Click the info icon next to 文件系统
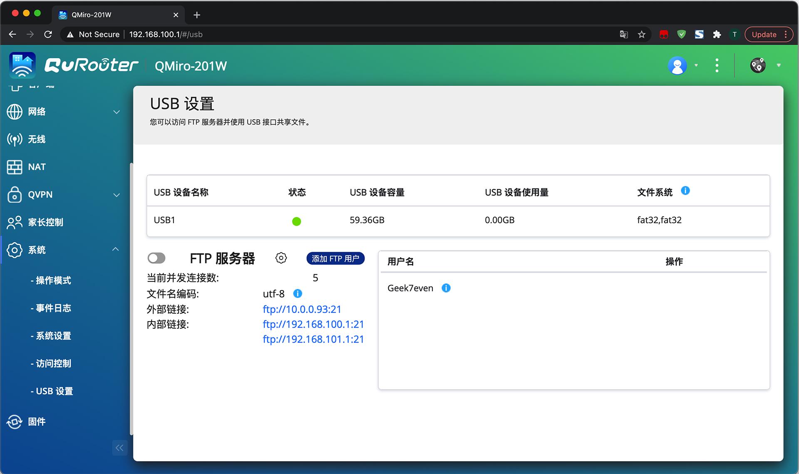The height and width of the screenshot is (474, 799). tap(686, 191)
